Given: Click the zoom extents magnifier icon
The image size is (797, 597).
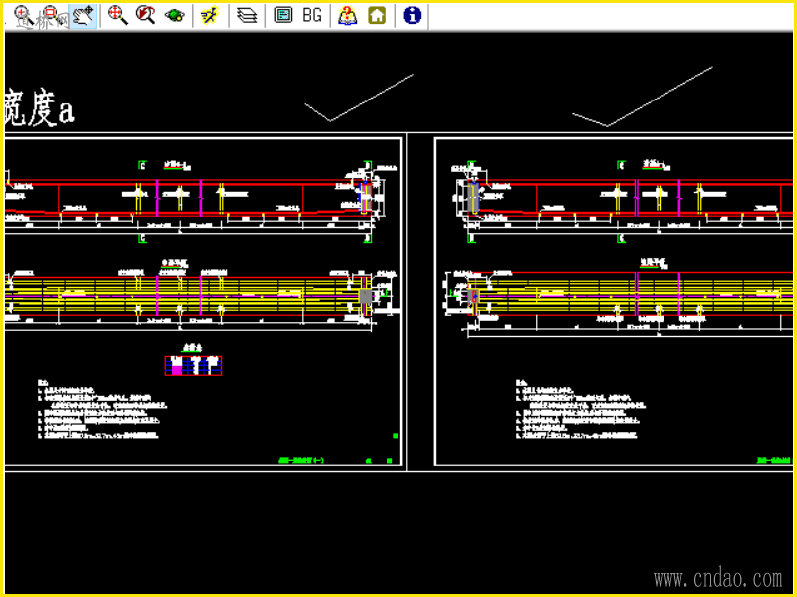Looking at the screenshot, I should coord(117,15).
